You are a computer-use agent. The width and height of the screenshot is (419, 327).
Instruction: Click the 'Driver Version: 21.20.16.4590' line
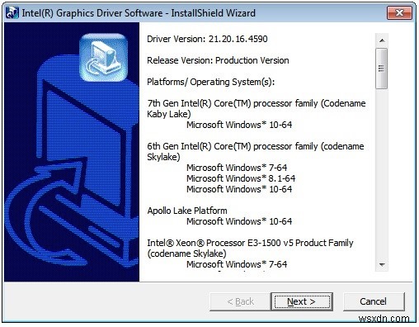pyautogui.click(x=207, y=39)
